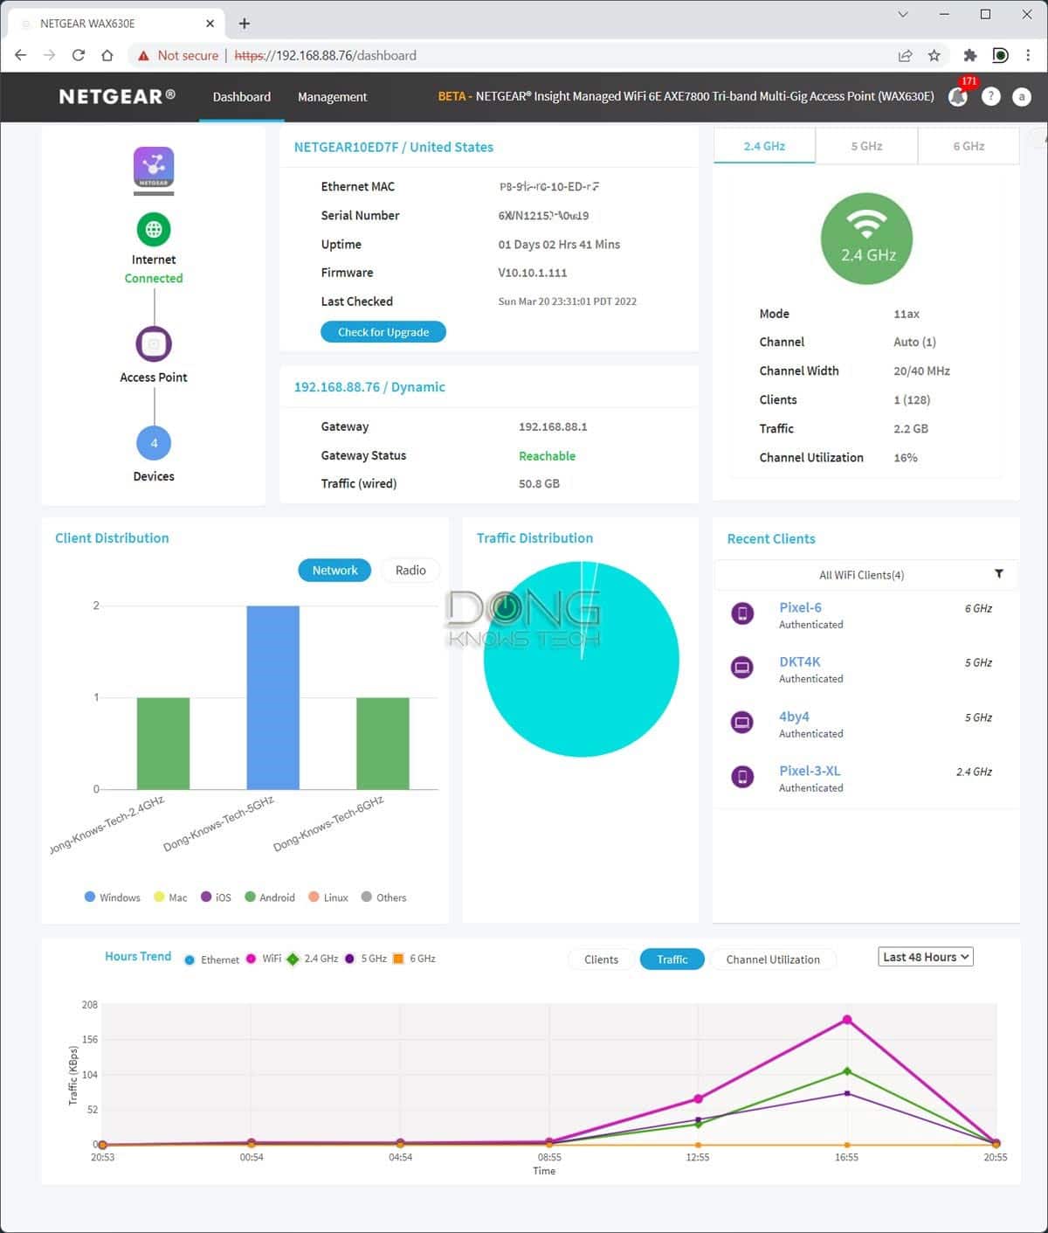Open the notifications bell with 171 badge
This screenshot has width=1048, height=1233.
[x=960, y=95]
